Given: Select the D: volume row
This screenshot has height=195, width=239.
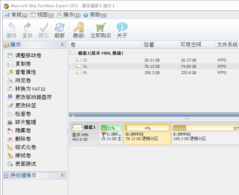Looking at the screenshot, I should click(x=154, y=66).
